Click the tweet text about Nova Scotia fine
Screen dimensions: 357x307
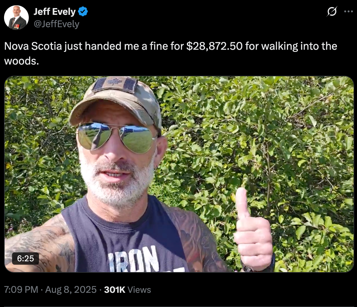pyautogui.click(x=171, y=53)
